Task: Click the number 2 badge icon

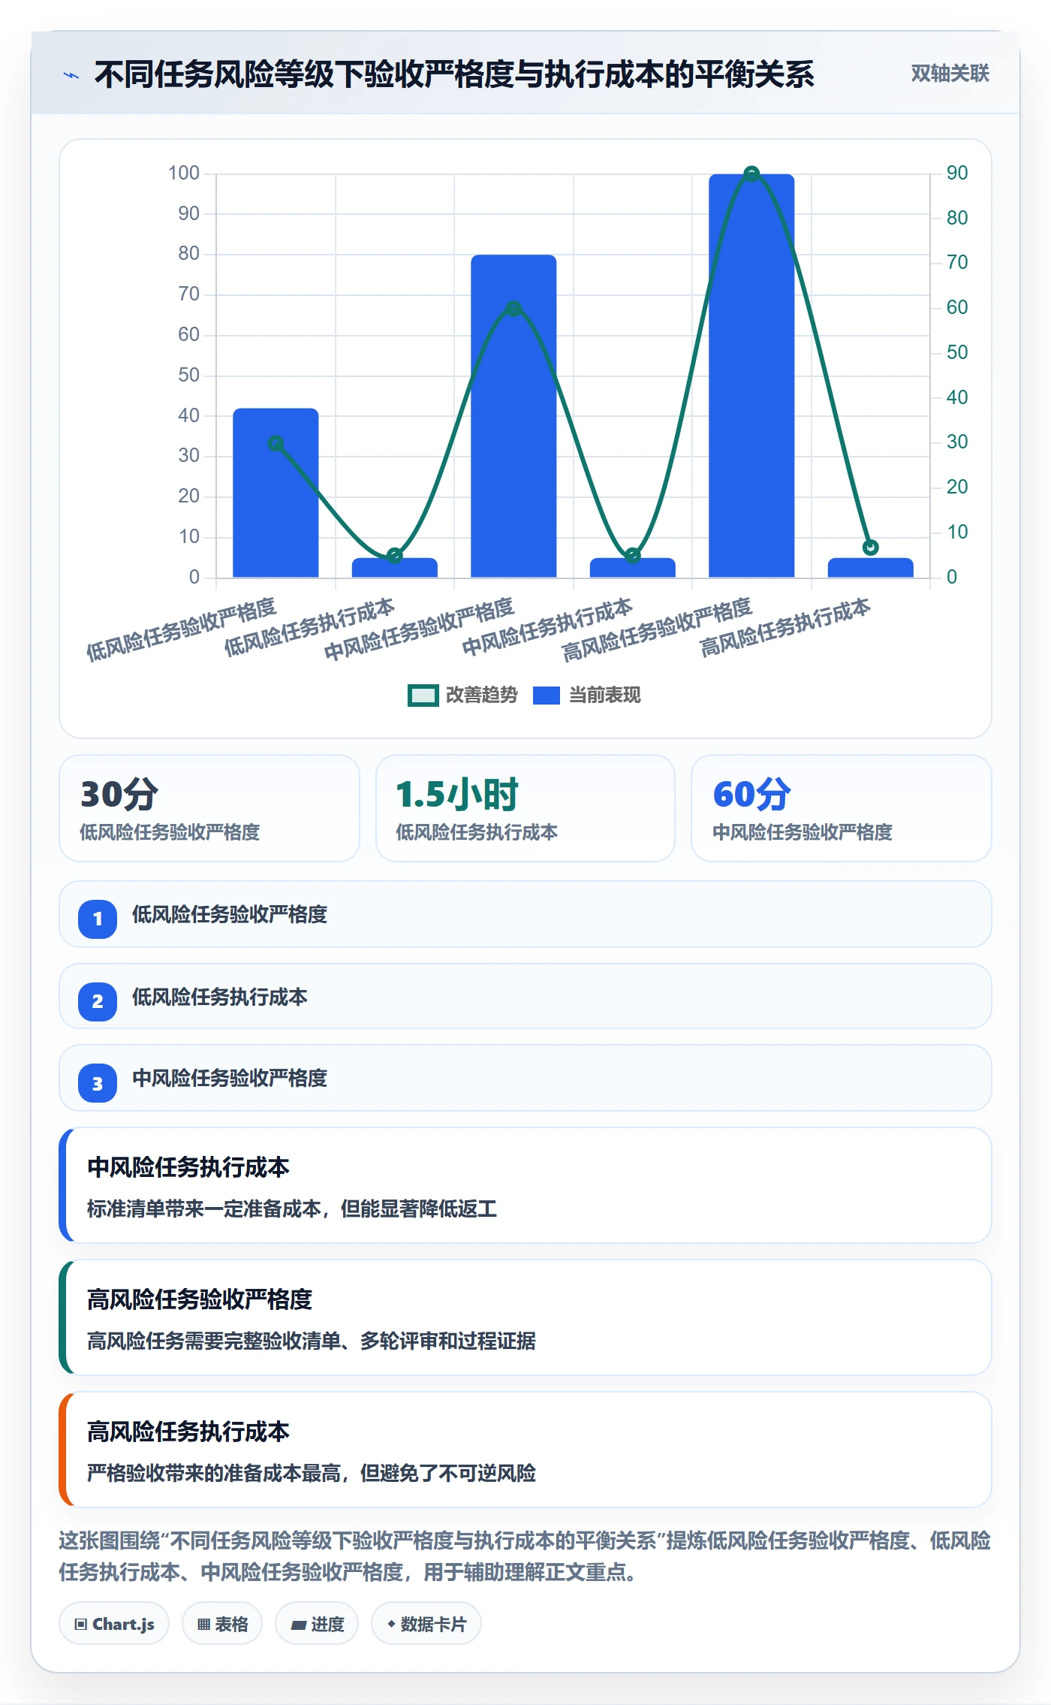Action: [98, 1001]
